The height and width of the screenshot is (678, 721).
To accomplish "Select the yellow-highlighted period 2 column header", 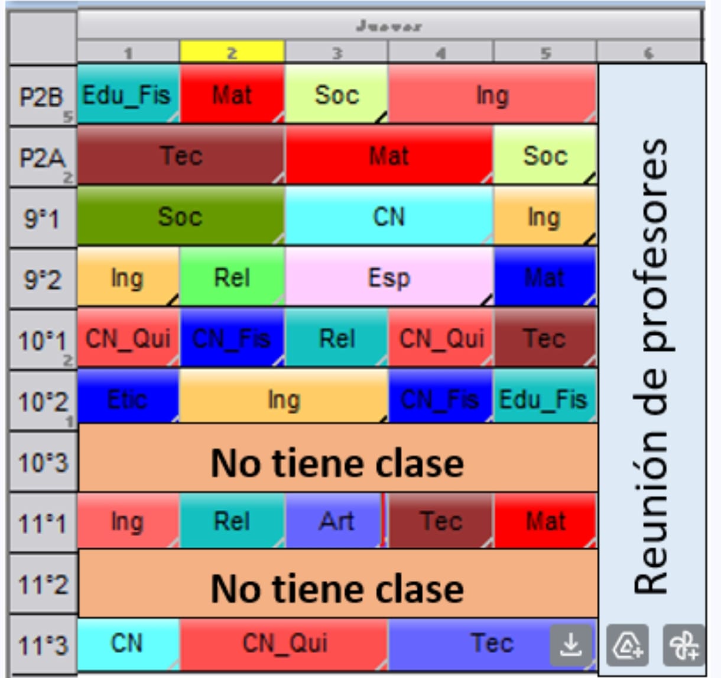I will pos(232,52).
